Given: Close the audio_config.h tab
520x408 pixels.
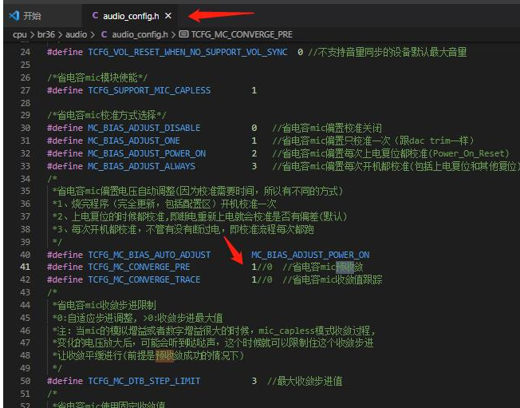Looking at the screenshot, I should coord(168,16).
